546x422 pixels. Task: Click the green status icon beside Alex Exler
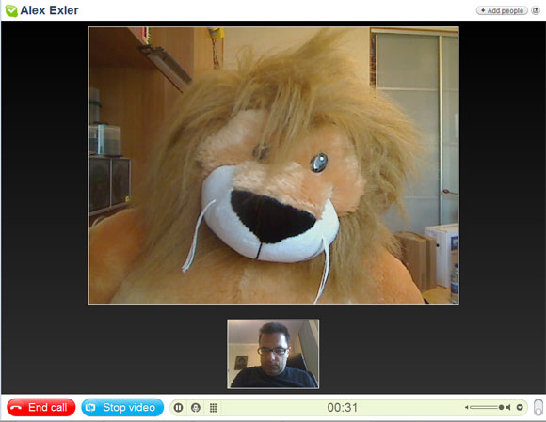coord(11,10)
